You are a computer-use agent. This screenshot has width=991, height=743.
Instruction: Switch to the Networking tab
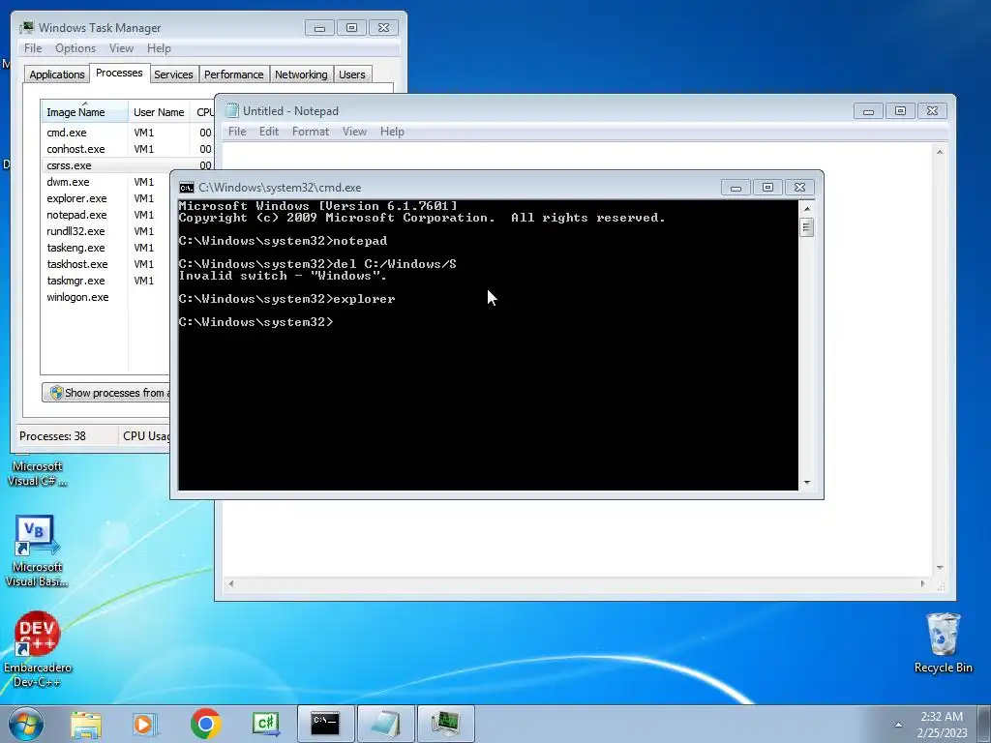301,74
